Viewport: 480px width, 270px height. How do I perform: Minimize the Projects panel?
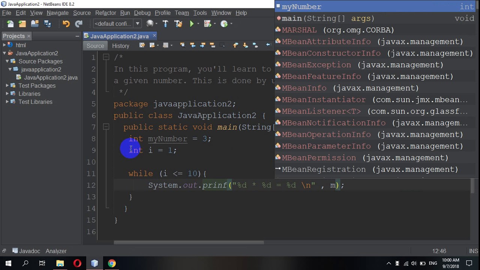pyautogui.click(x=77, y=36)
